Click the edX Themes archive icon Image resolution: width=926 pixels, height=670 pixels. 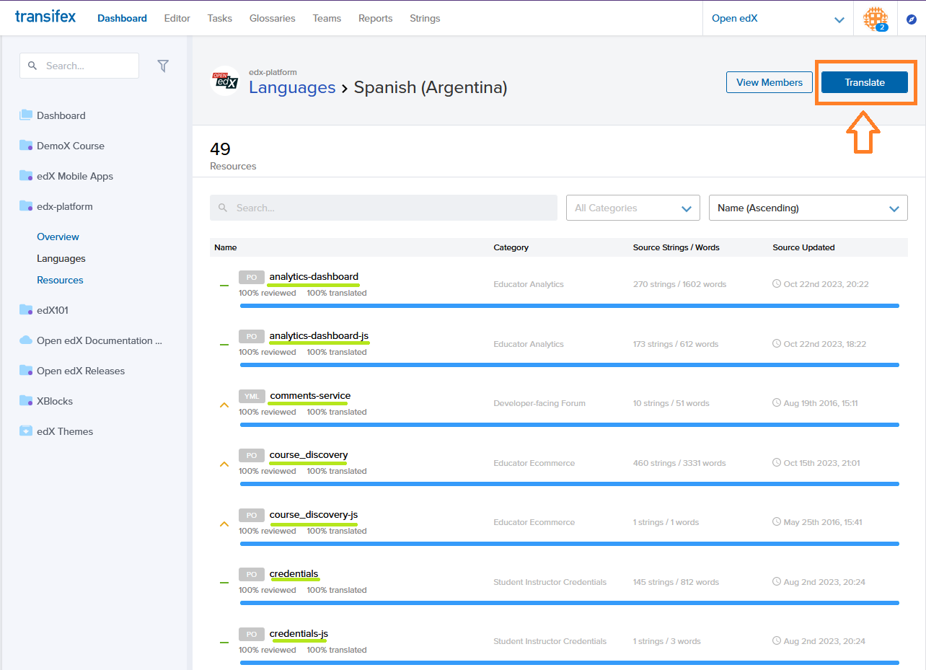coord(26,431)
